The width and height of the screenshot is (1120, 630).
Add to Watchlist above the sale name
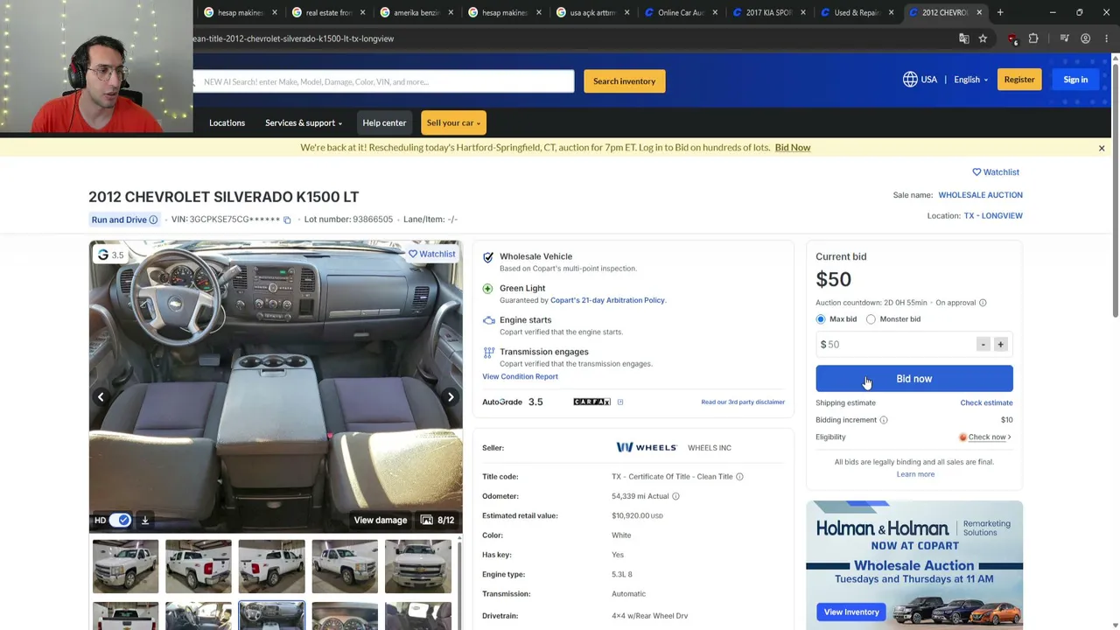[x=996, y=172]
